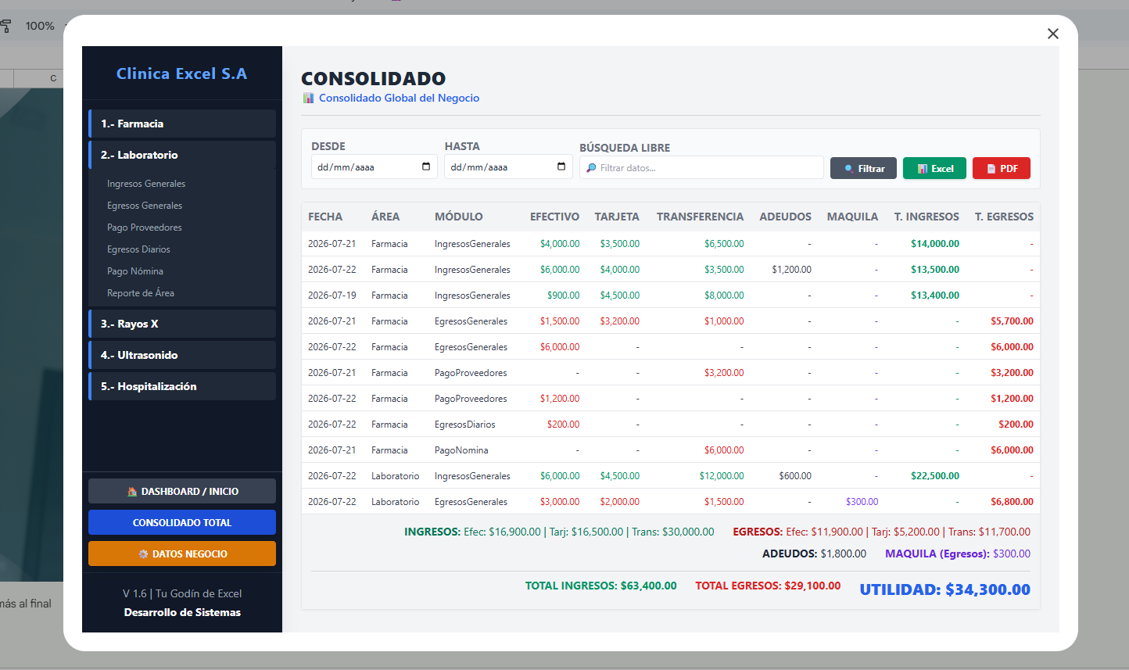Export the table with the Excel button
1129x670 pixels.
click(x=934, y=168)
